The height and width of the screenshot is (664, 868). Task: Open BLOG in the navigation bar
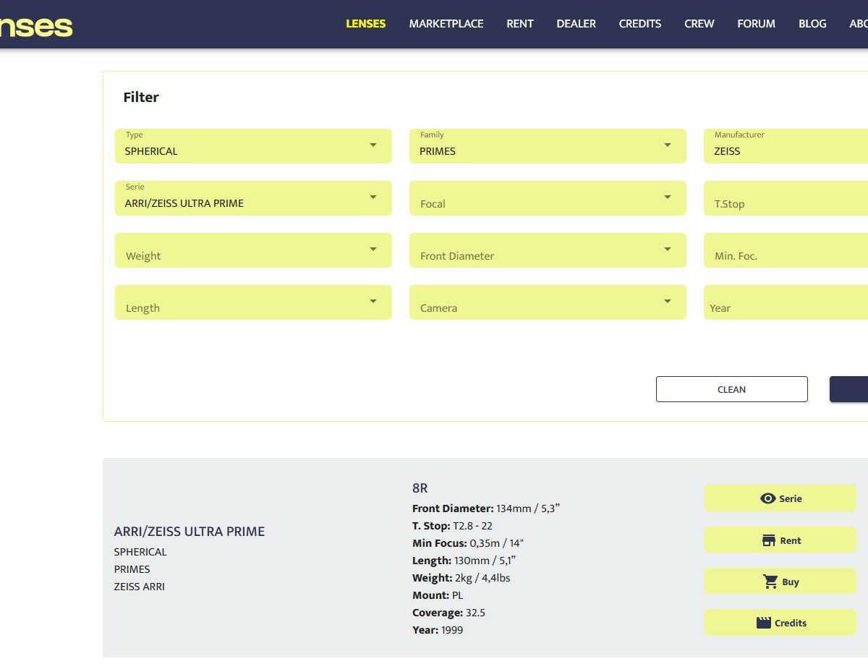click(812, 24)
